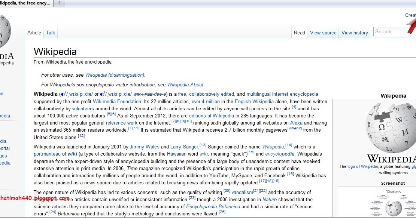Jump to citation [16] footnote
The height and width of the screenshot is (218, 416).
point(291,174)
